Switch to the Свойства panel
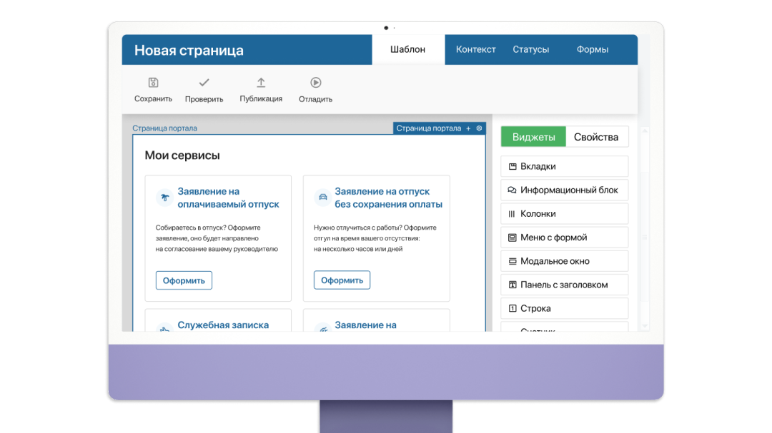The height and width of the screenshot is (433, 772). [596, 137]
